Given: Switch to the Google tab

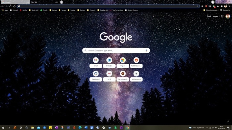Looking at the screenshot, I should [15, 2].
